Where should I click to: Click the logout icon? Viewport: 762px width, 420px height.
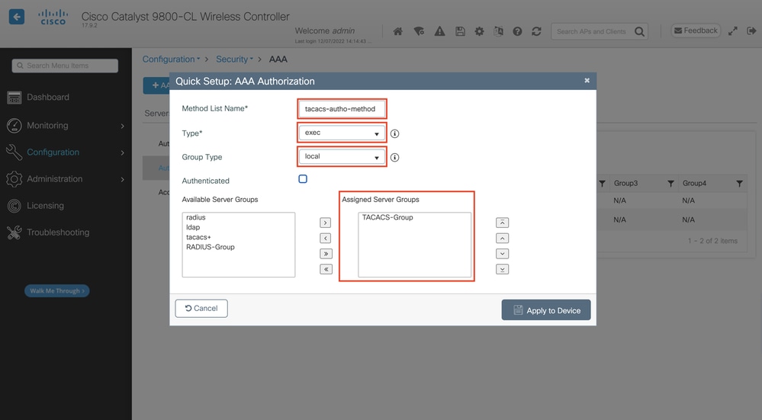tap(751, 31)
